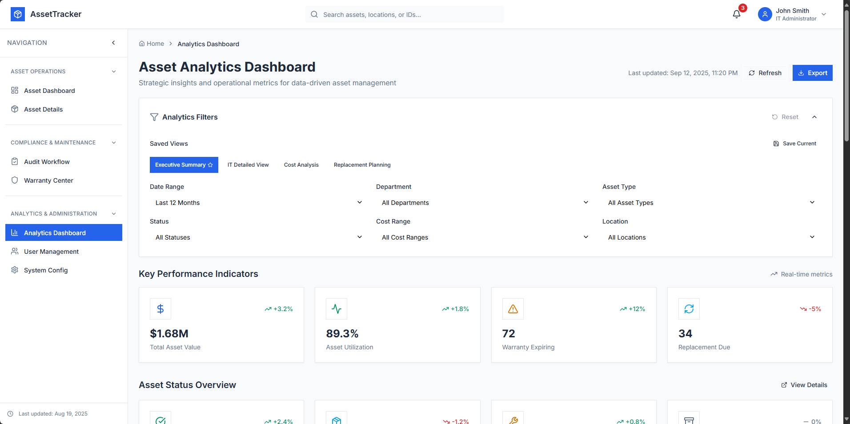
Task: Click the Warranty Expiring warning triangle icon
Action: 513,309
